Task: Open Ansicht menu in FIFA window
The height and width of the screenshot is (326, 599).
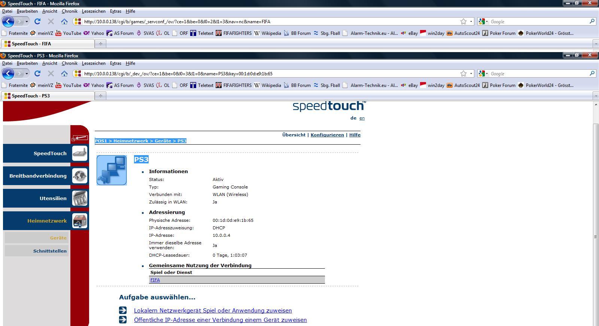Action: pyautogui.click(x=50, y=11)
